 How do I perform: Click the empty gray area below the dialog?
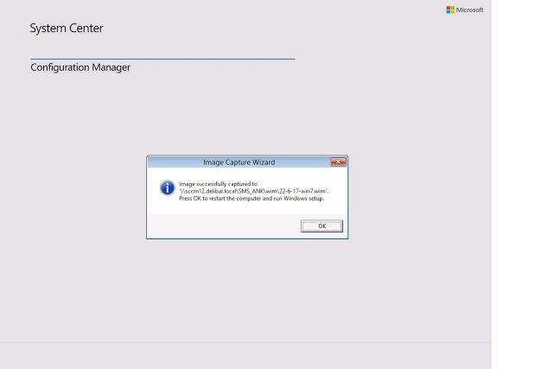coord(245,285)
